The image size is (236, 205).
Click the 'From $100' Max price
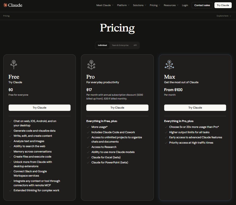173,90
